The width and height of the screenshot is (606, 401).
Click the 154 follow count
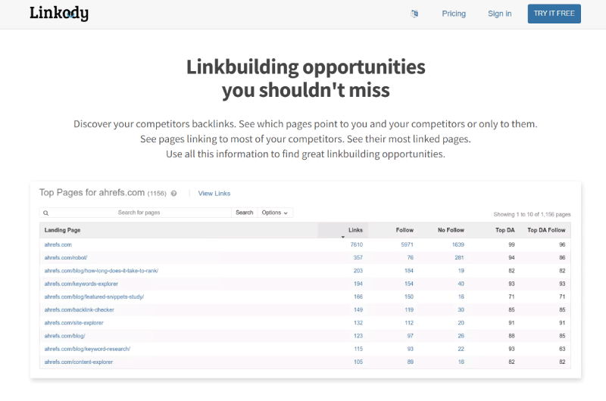click(x=409, y=284)
